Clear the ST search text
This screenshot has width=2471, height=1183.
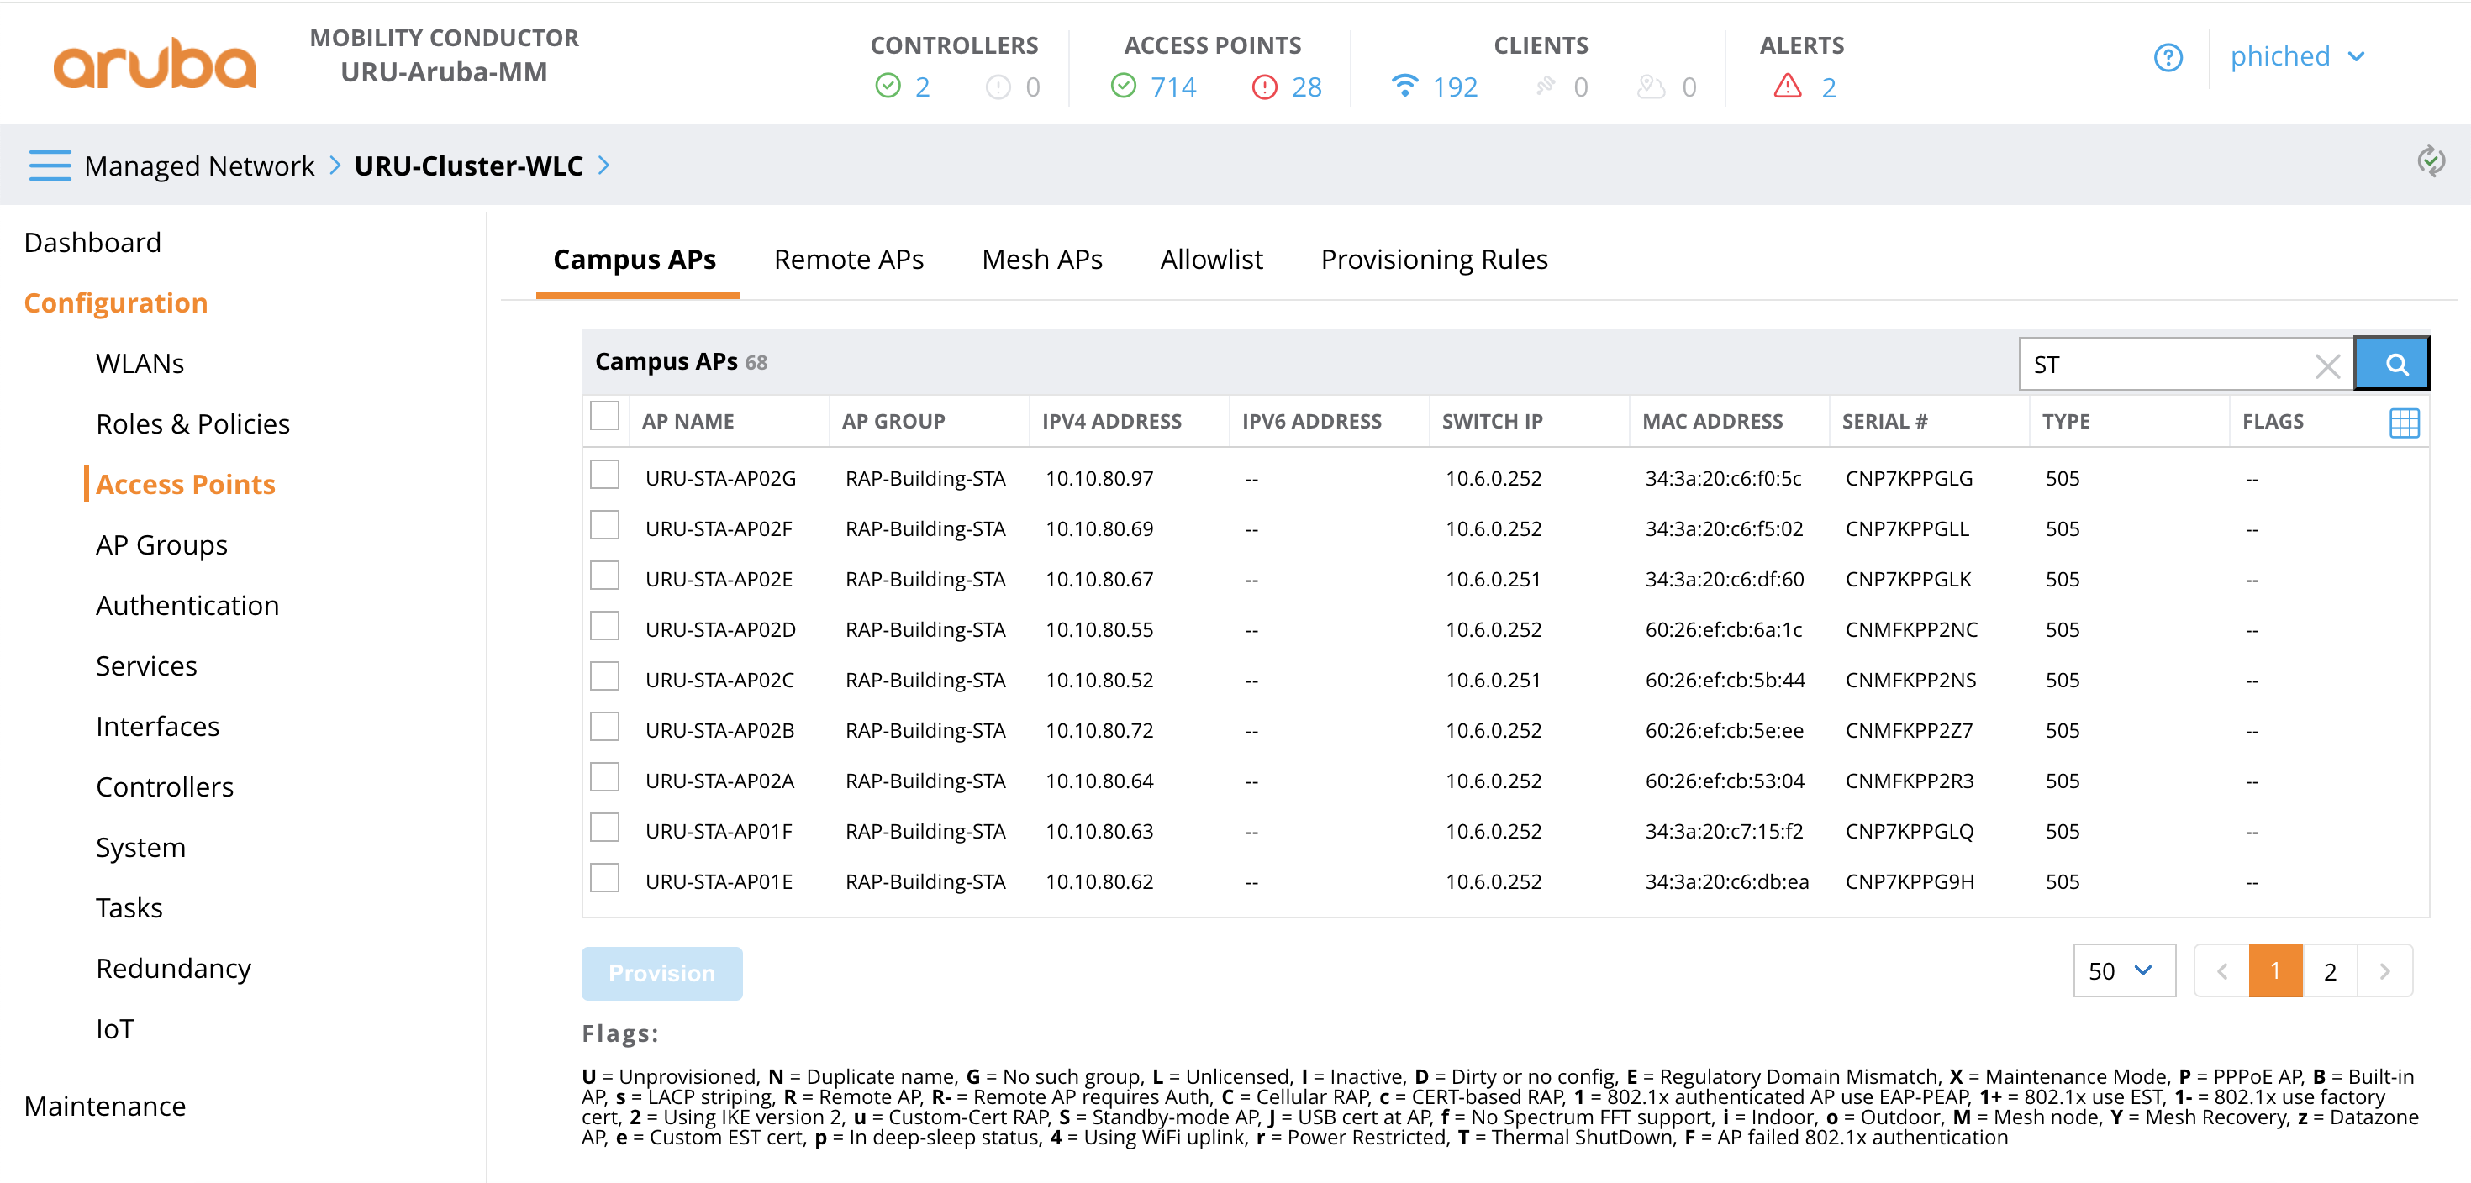point(2327,365)
